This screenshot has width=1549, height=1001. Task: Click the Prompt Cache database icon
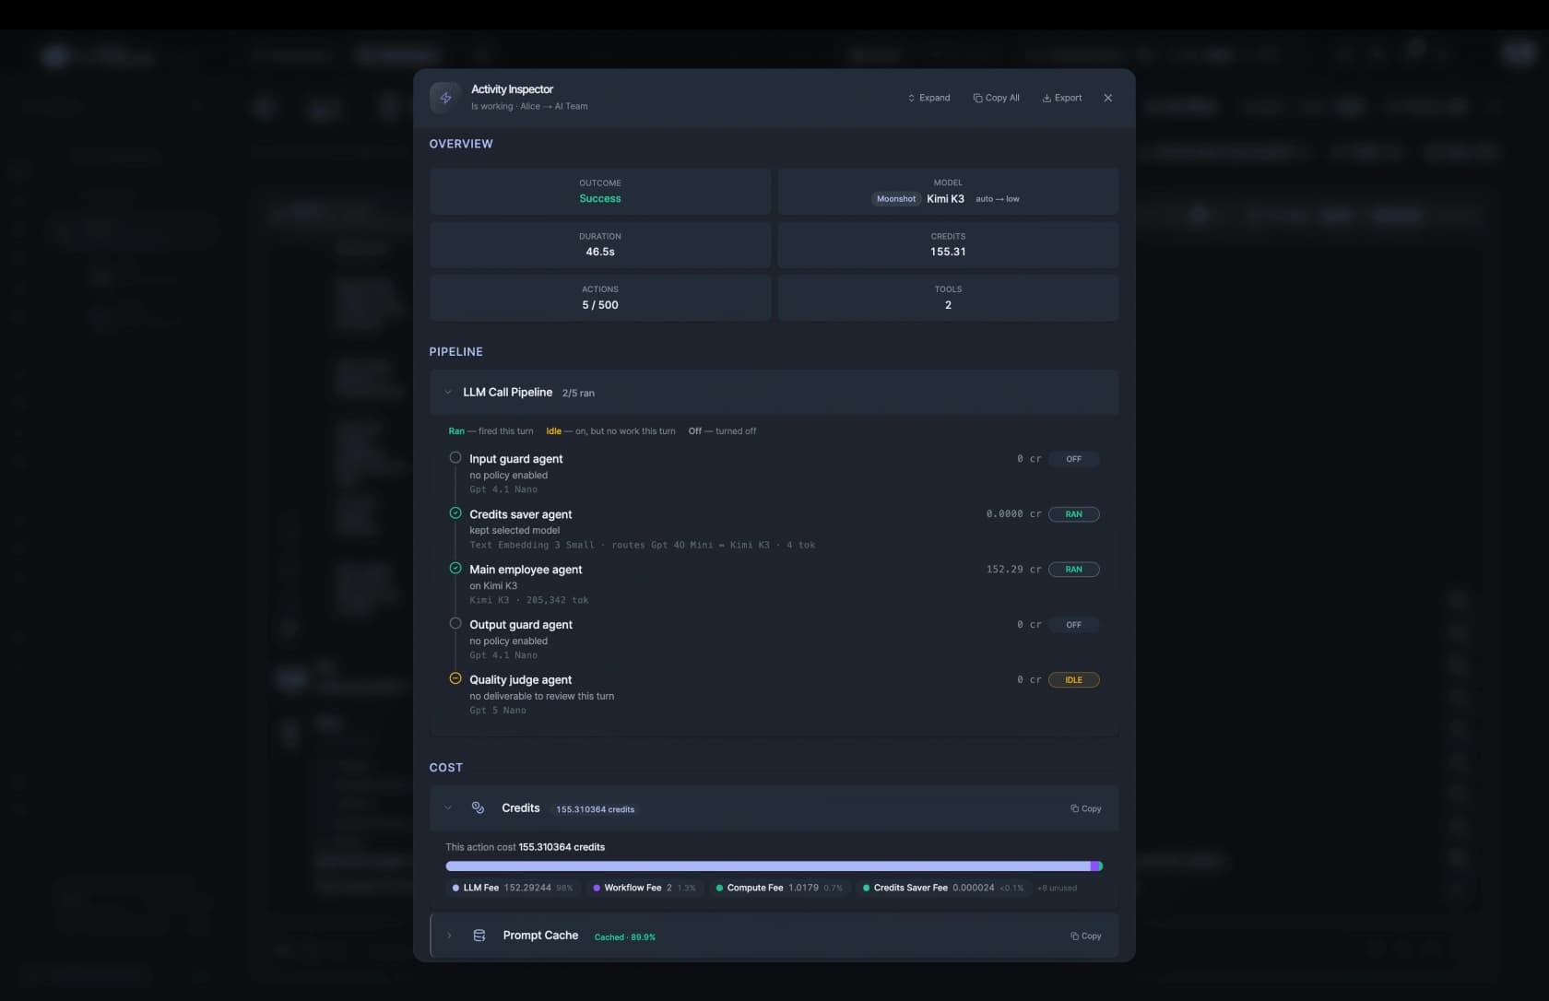[x=479, y=936]
